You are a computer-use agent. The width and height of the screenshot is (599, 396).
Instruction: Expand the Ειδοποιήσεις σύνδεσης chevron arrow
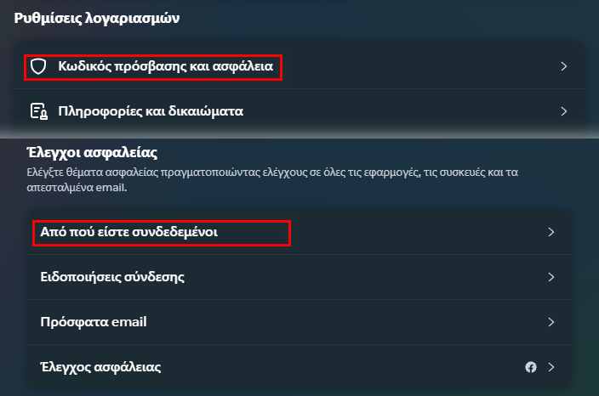(551, 277)
